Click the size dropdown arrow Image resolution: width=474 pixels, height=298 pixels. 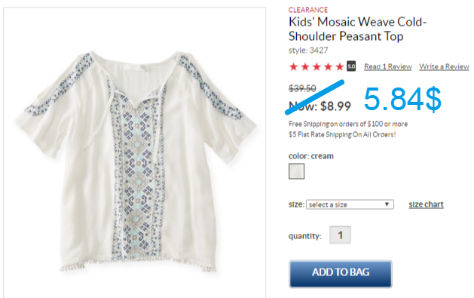coord(387,204)
